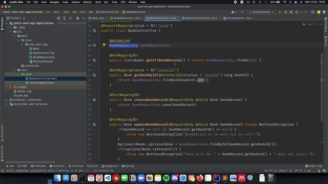Click gutter icon beside getAllBookRecords method
Viewport: 328px width, 184px height.
(x=94, y=60)
